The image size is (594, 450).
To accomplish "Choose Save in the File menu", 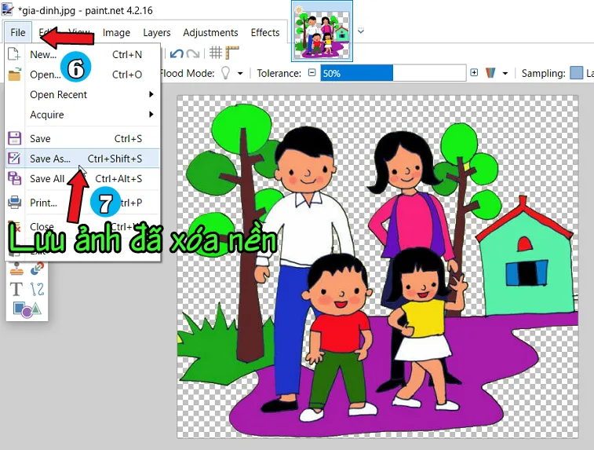I will pos(82,139).
